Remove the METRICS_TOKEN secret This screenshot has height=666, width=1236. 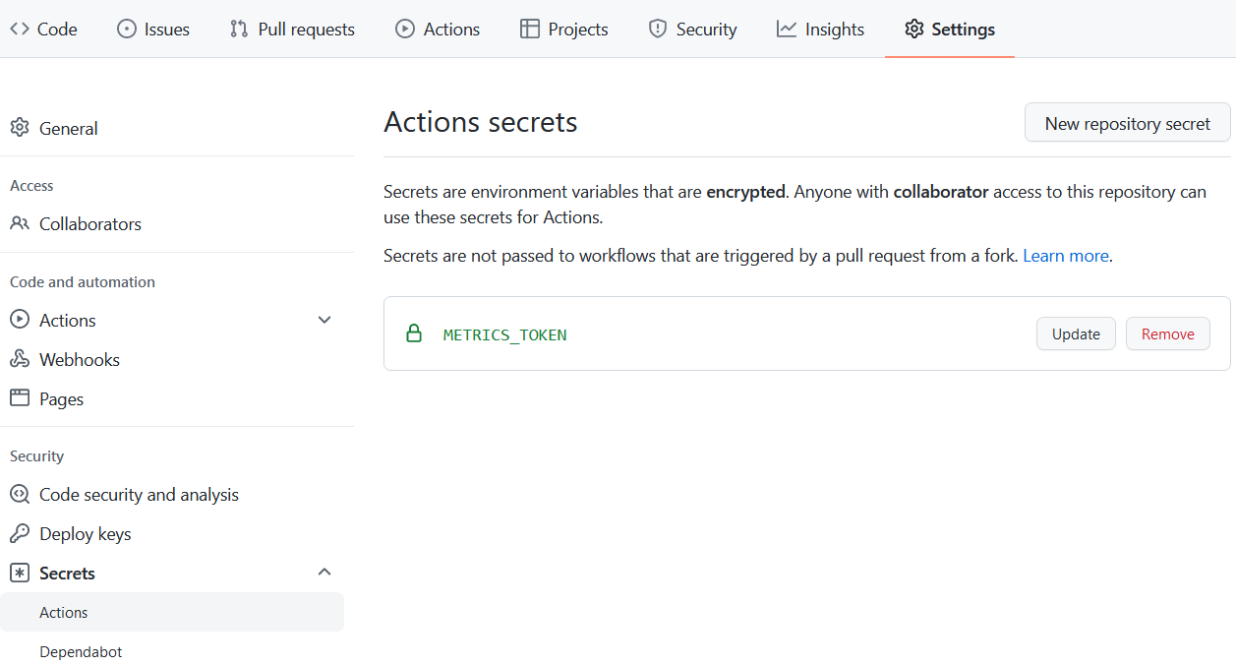click(x=1167, y=333)
